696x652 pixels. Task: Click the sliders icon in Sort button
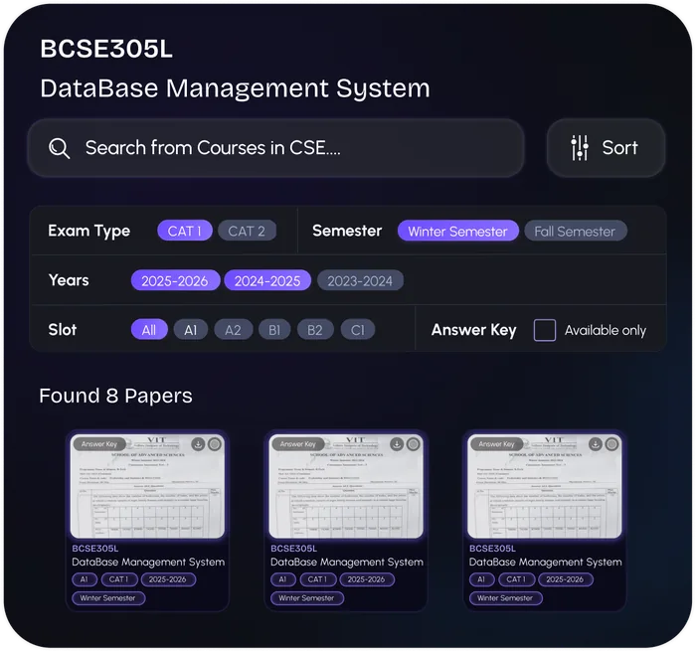[580, 148]
